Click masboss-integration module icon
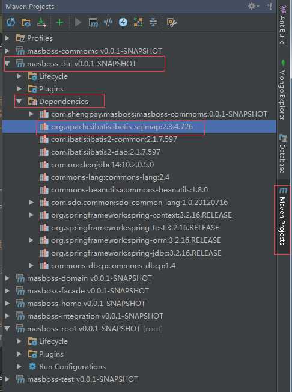Image resolution: width=292 pixels, height=392 pixels. (20, 316)
